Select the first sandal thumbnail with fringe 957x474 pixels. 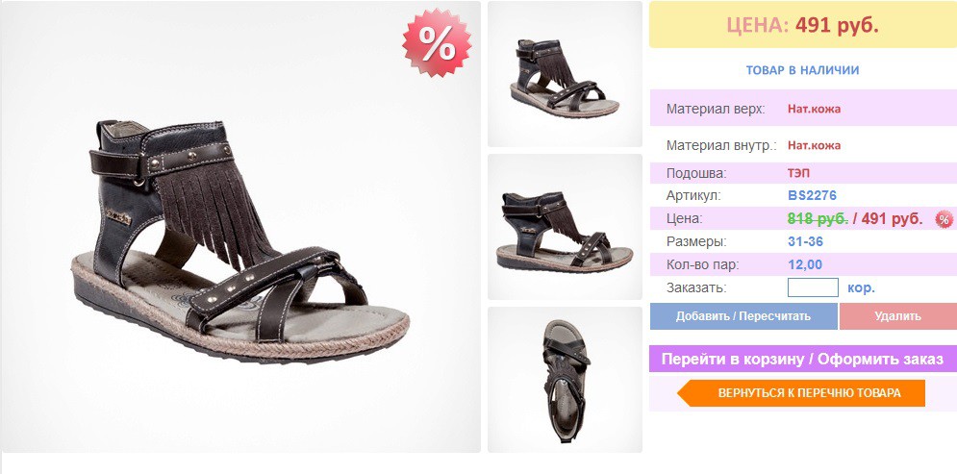pos(565,74)
